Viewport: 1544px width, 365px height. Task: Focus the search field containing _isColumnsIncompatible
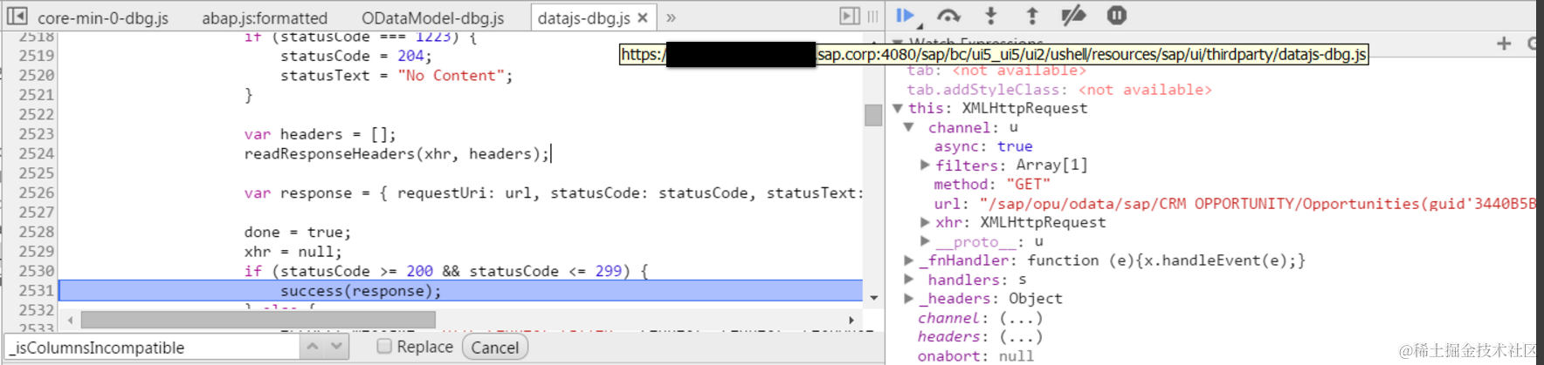[x=152, y=347]
